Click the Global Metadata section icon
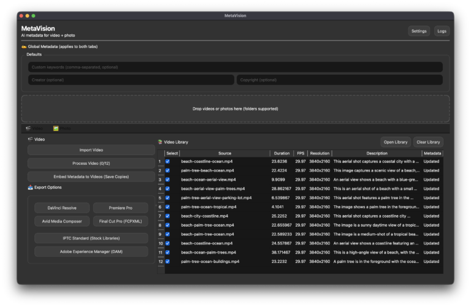Screen dimensions: 471x307 tap(24, 47)
